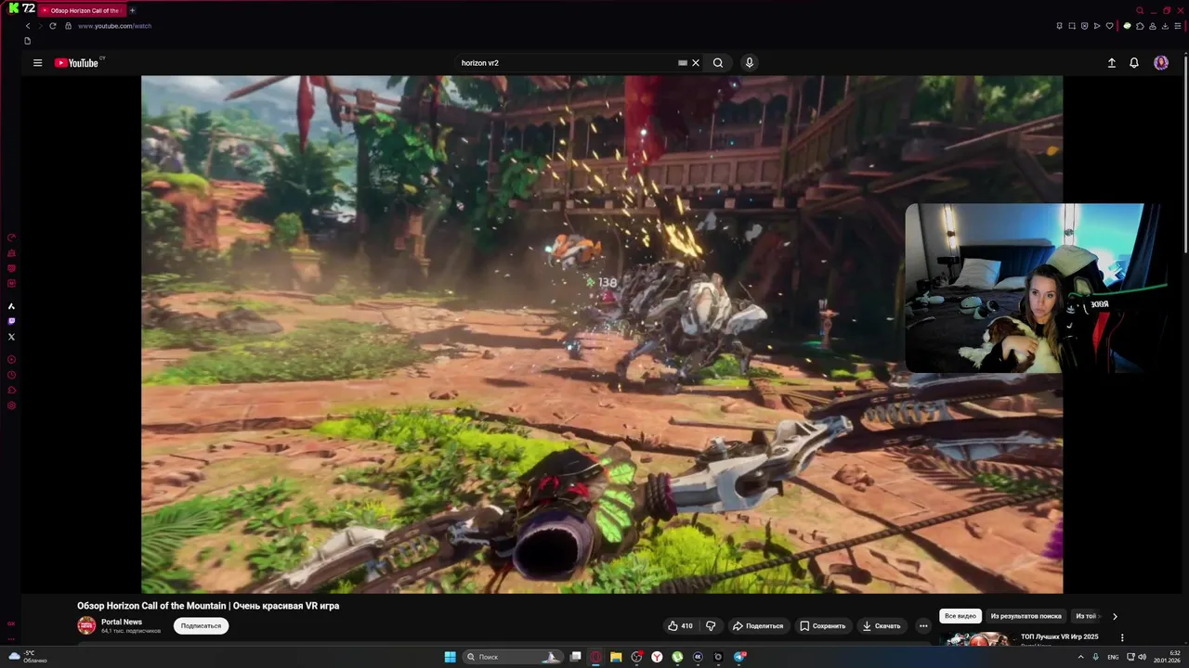Subscribe with the Подписаться button
The width and height of the screenshot is (1189, 668).
[201, 626]
